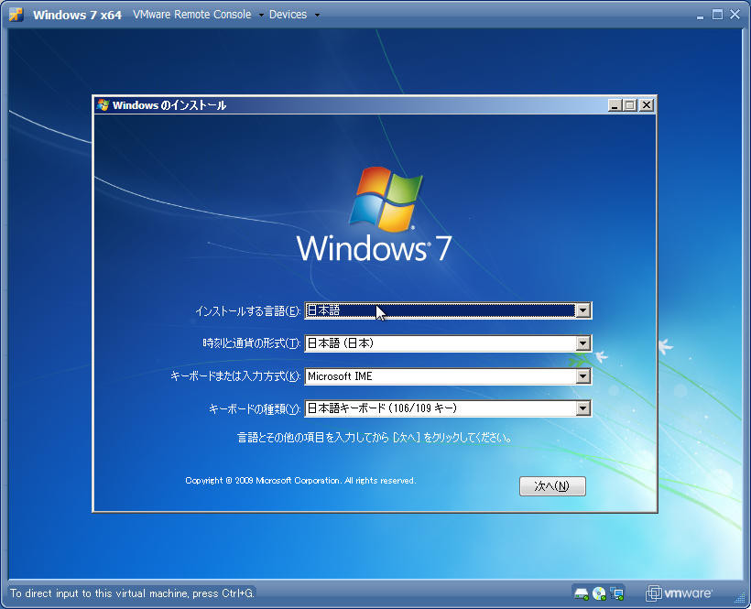The height and width of the screenshot is (609, 751).
Task: Click the 言語とその他の項目 instruction text
Action: [375, 437]
